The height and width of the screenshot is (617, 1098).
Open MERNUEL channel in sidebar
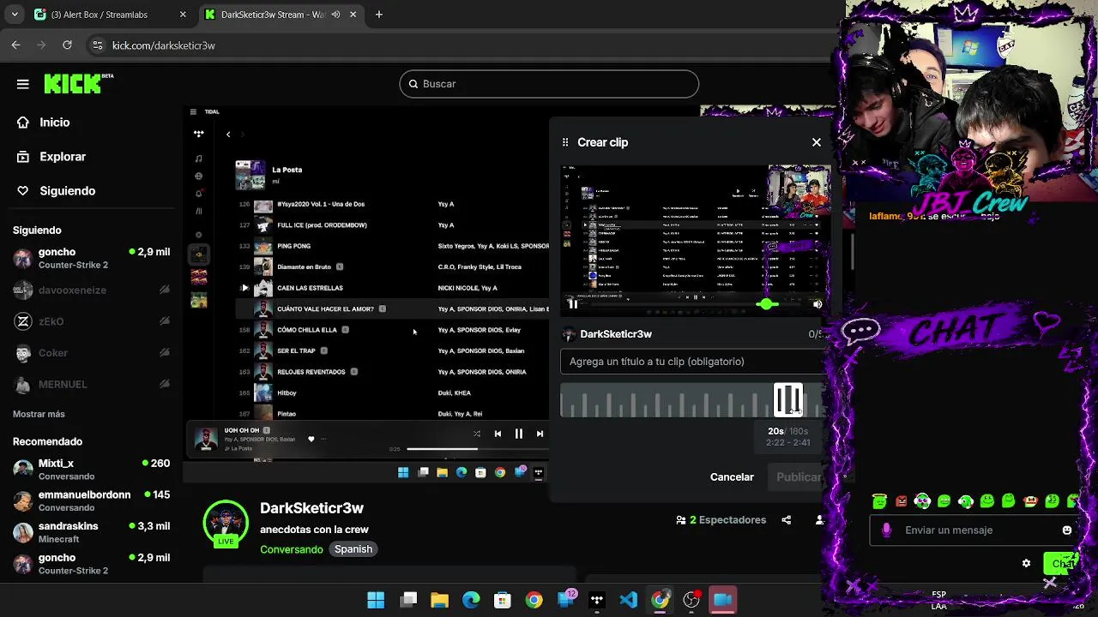click(91, 384)
